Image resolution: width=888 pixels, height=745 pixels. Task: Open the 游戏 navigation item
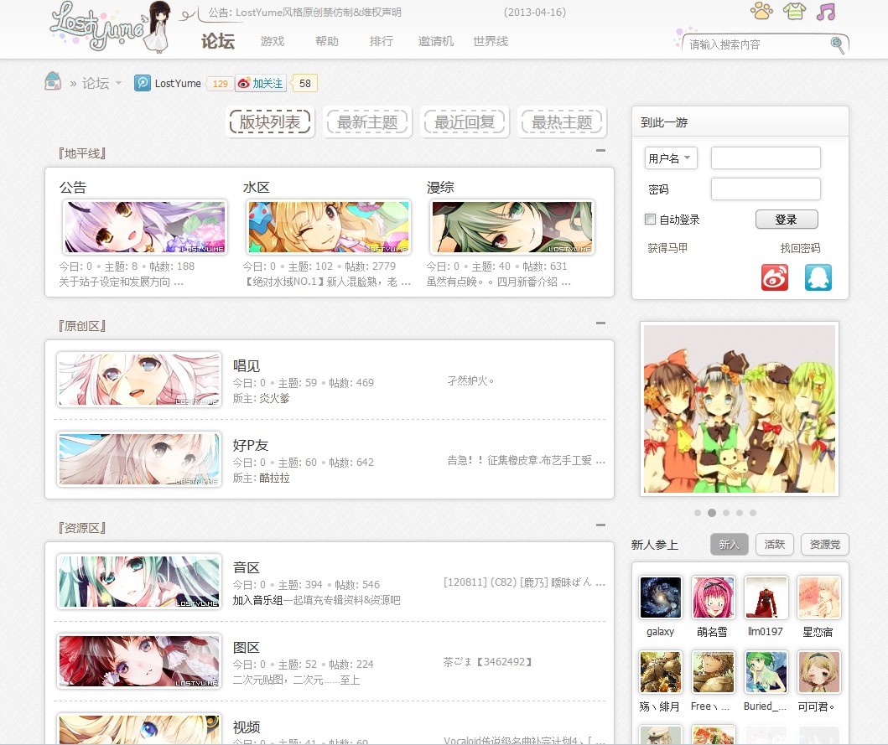273,41
